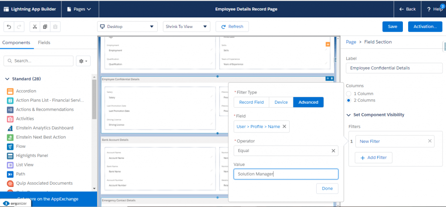
Task: Switch to the Components tab
Action: point(16,42)
